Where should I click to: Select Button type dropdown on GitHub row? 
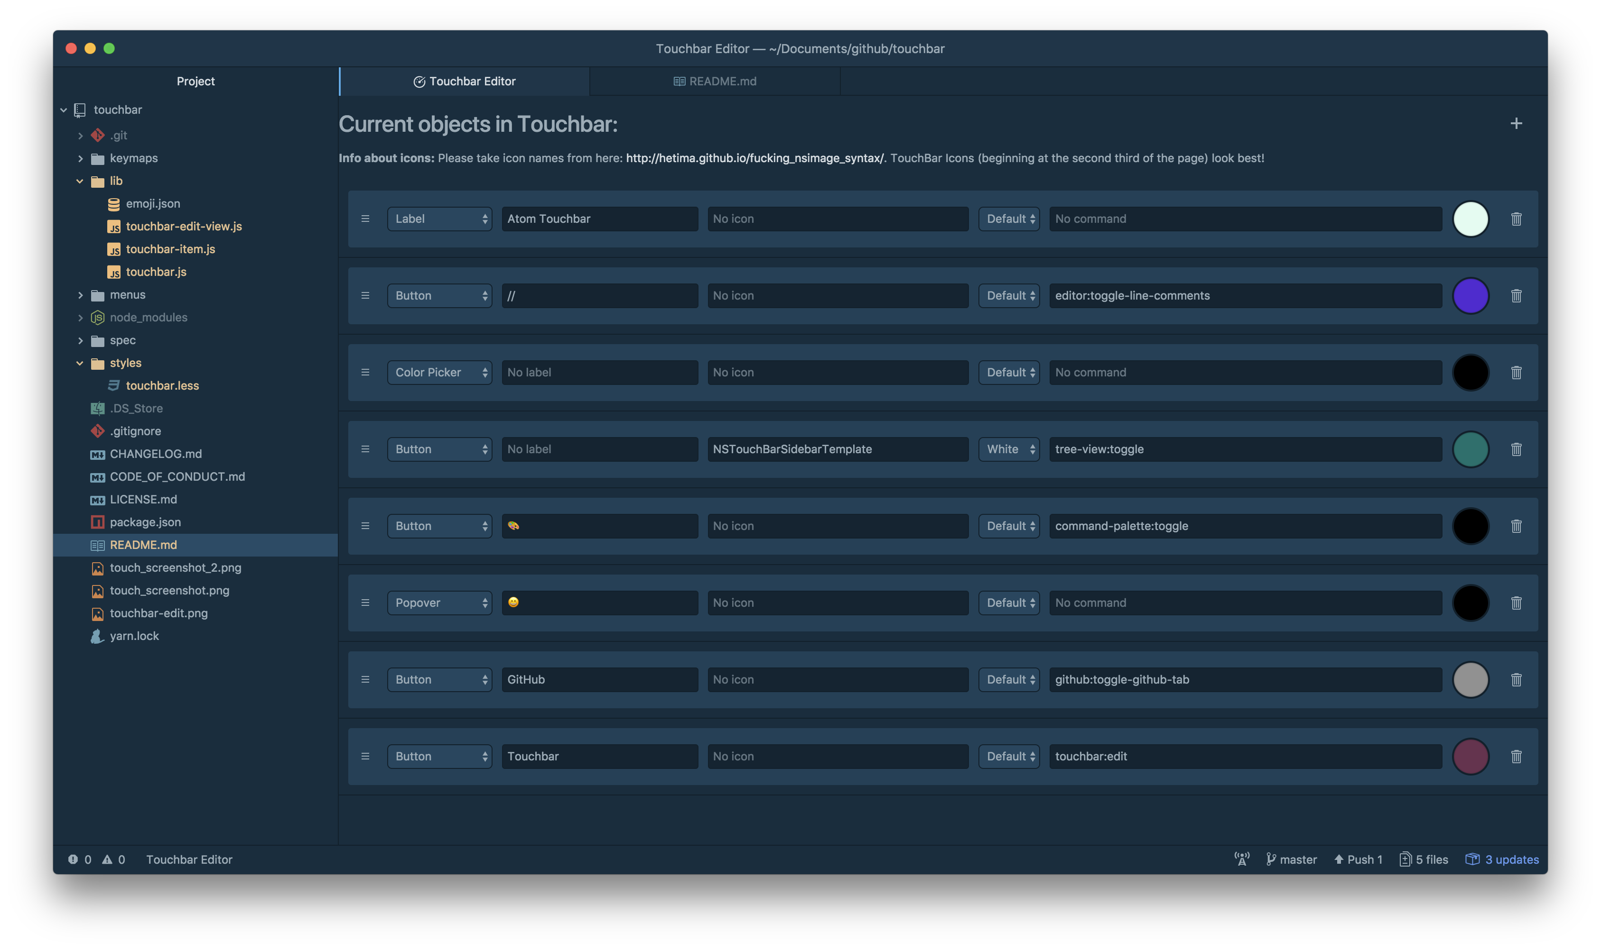click(x=438, y=678)
